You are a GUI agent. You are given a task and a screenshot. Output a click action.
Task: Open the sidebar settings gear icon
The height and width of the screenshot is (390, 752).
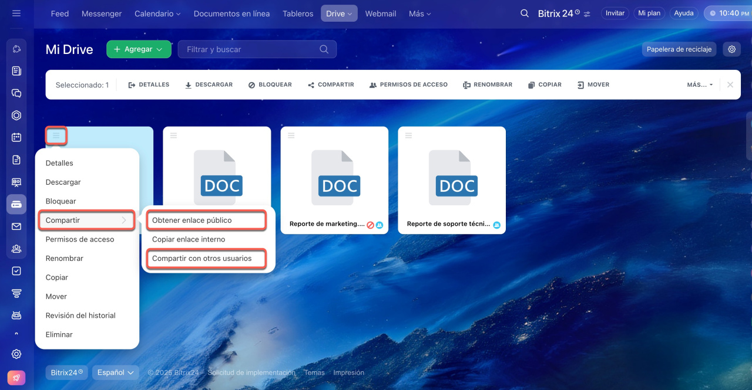[x=16, y=354]
